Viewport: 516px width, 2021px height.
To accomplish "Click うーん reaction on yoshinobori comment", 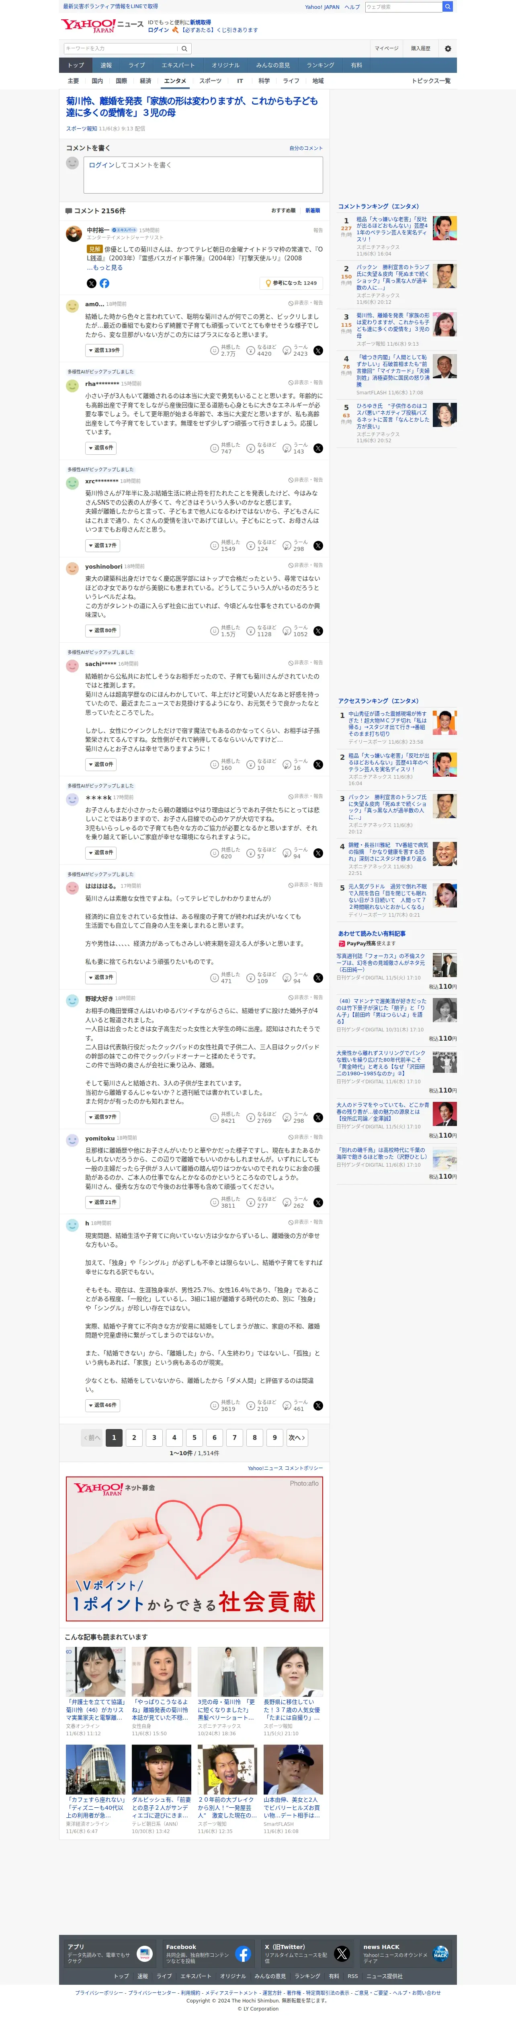I will point(296,631).
